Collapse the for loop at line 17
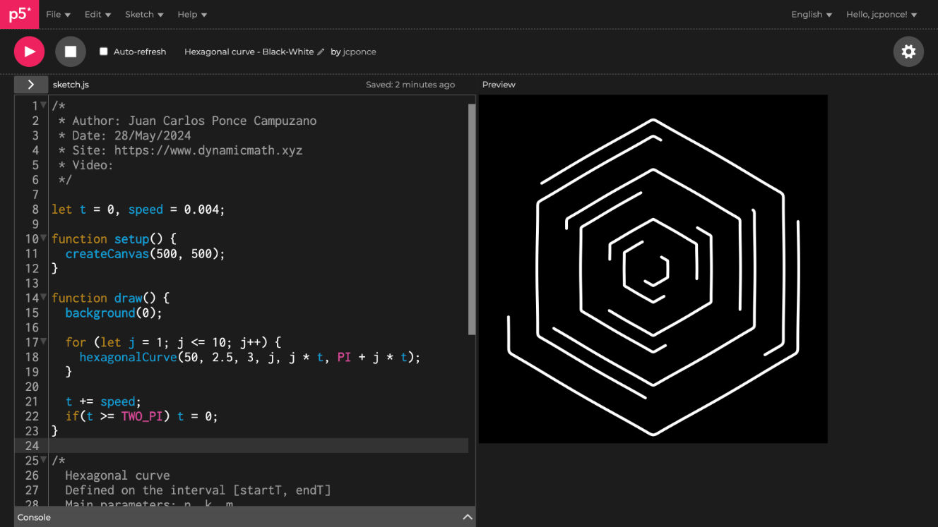Viewport: 938px width, 527px height. [44, 341]
